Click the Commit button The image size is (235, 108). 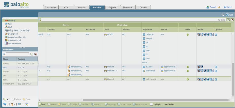(211, 7)
